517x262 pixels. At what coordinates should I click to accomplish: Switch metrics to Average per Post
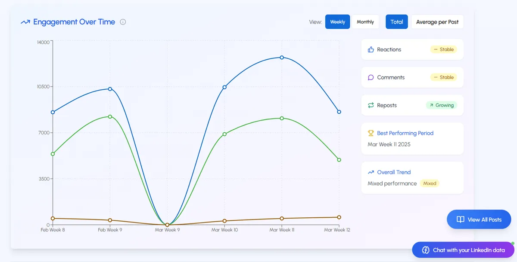tap(437, 21)
